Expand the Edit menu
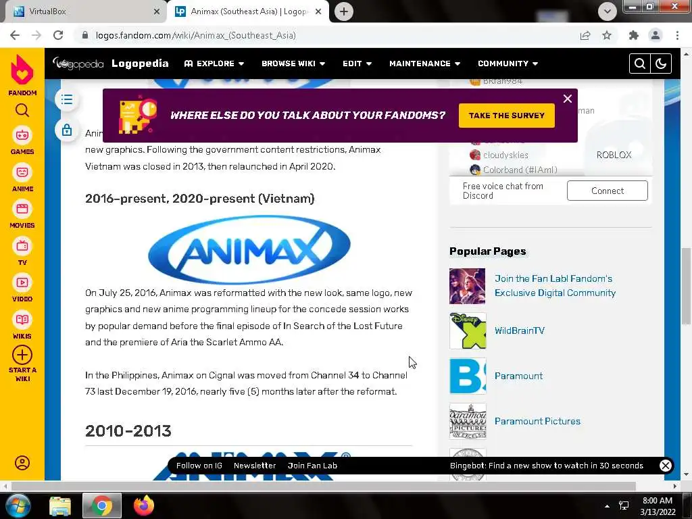This screenshot has height=519, width=692. click(357, 64)
